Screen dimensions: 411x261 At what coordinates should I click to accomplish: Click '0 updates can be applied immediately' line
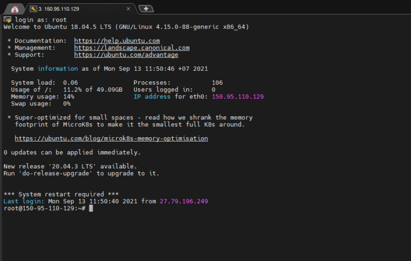[x=72, y=153]
